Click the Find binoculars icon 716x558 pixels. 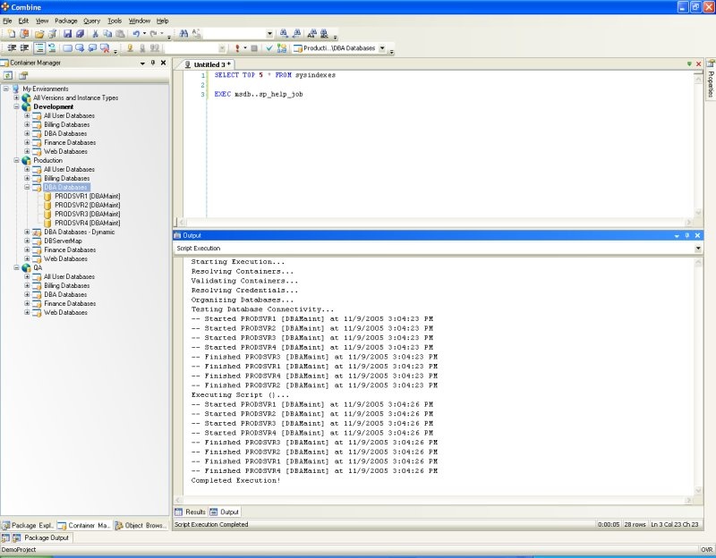pyautogui.click(x=183, y=34)
